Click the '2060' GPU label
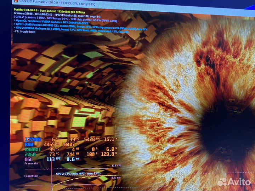Image resolution: width=255 pixels, height=191 pixels. click(x=30, y=154)
